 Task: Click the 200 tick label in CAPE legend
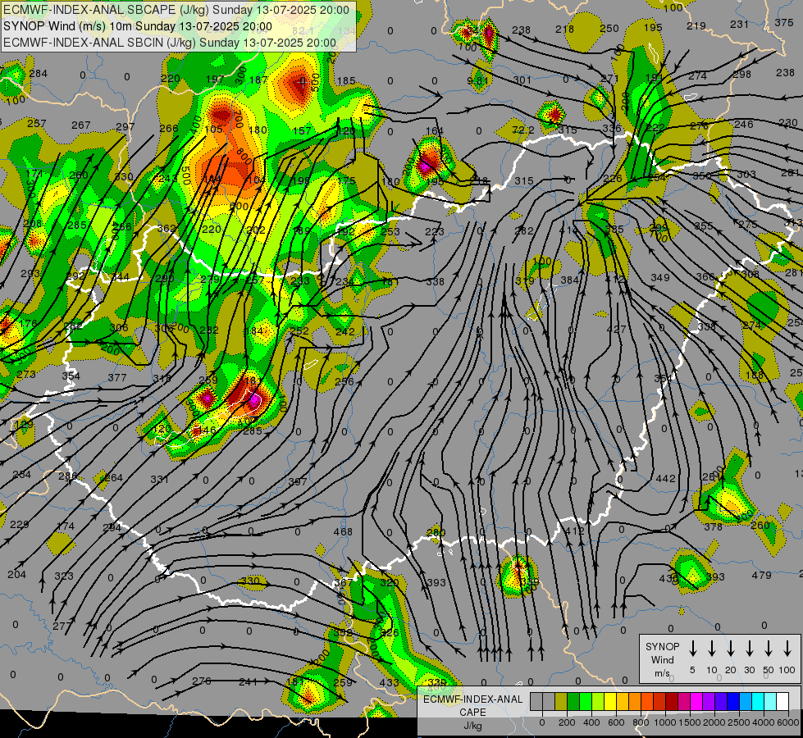[x=567, y=722]
